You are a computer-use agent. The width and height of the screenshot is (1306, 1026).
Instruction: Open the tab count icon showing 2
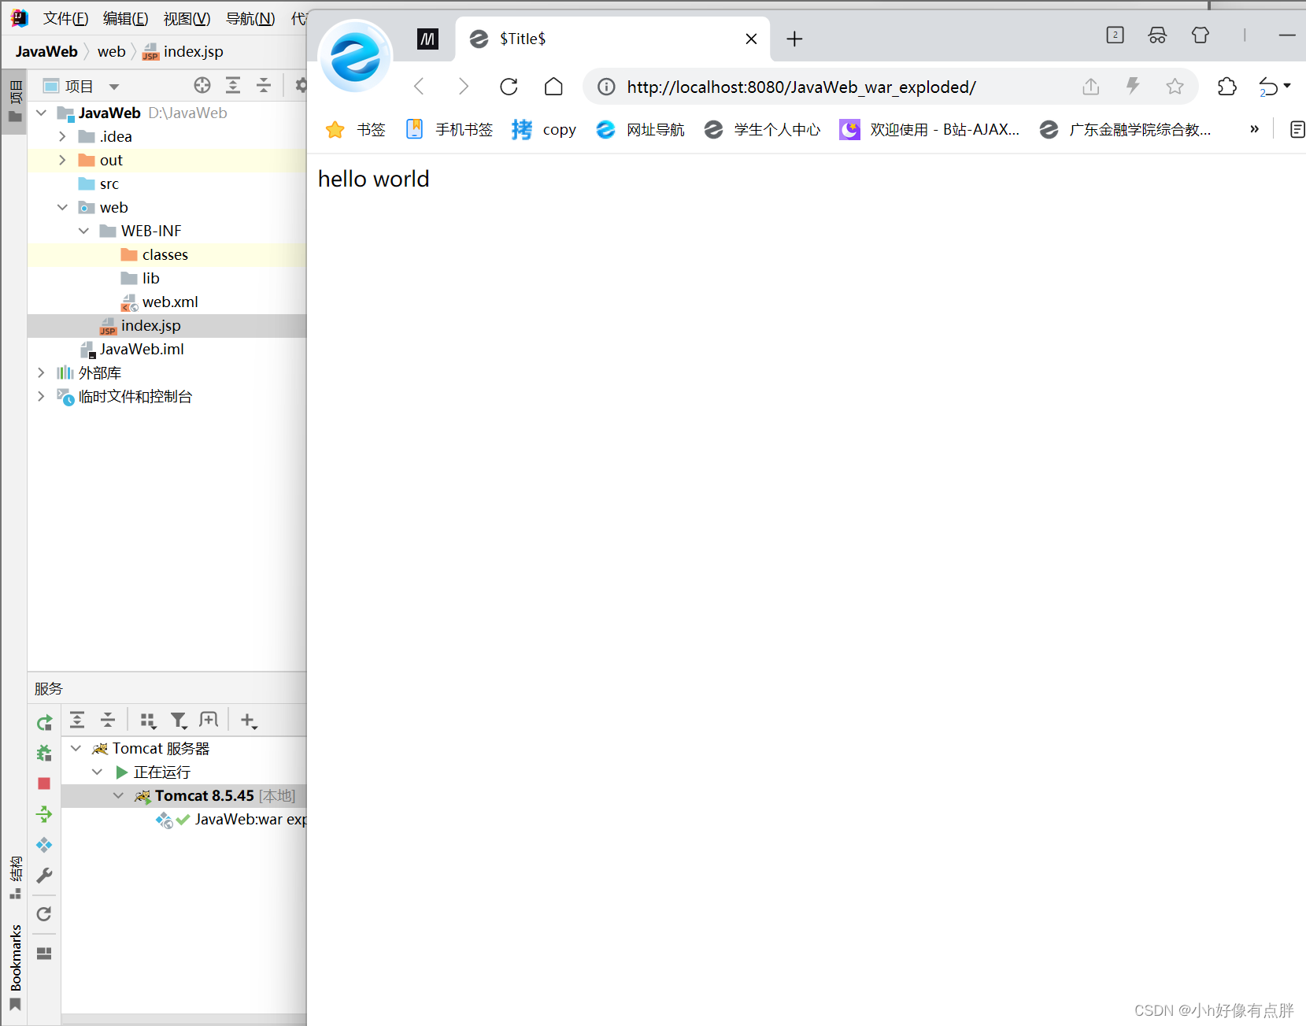point(1115,35)
